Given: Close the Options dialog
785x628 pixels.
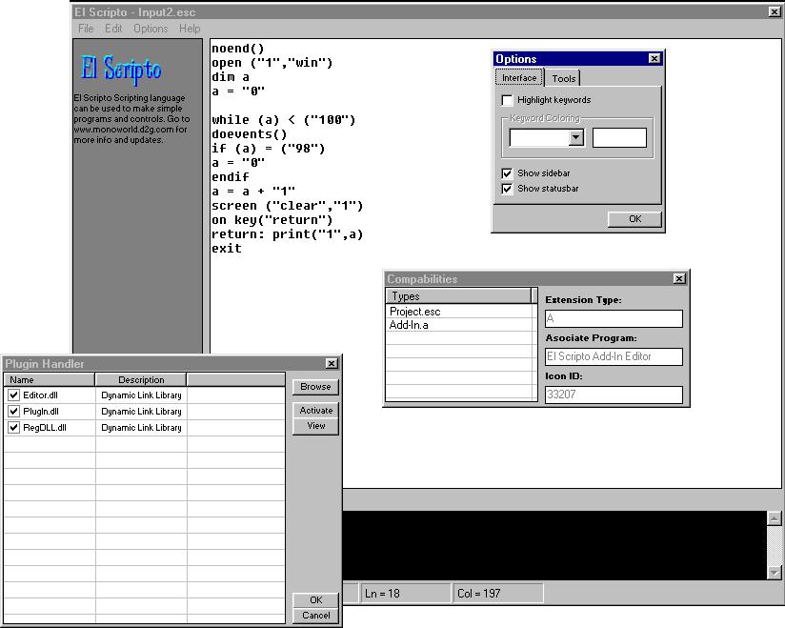Looking at the screenshot, I should [x=654, y=58].
